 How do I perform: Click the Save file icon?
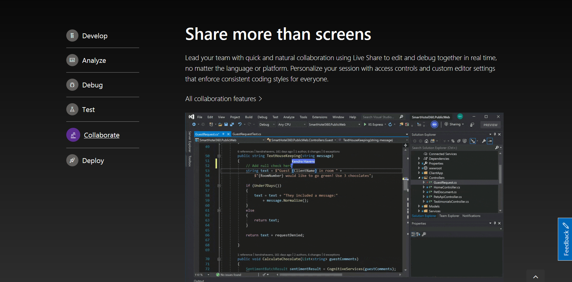click(226, 124)
